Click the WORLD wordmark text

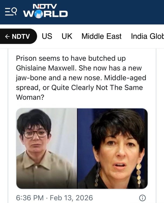(x=45, y=14)
